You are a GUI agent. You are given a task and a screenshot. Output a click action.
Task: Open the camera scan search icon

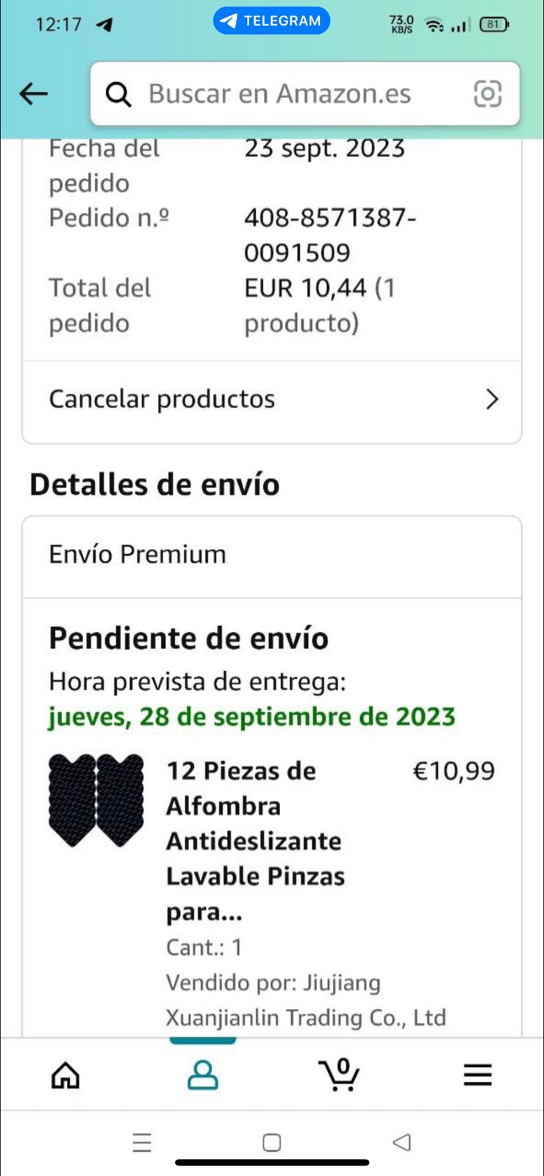487,93
